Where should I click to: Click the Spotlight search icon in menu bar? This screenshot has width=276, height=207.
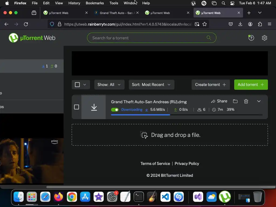[x=223, y=3]
